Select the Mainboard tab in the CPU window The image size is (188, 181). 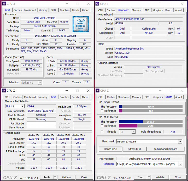(30, 10)
